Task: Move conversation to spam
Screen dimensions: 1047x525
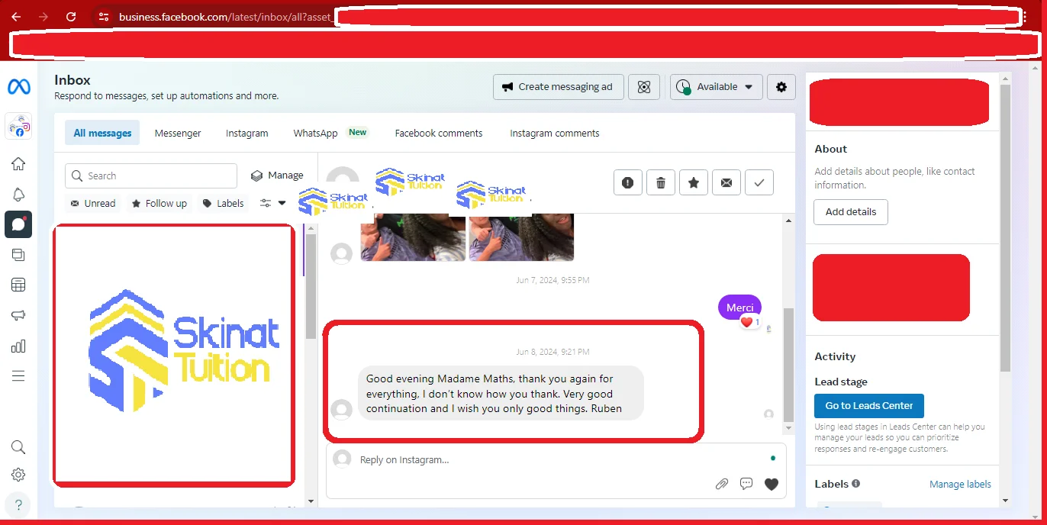Action: (x=628, y=182)
